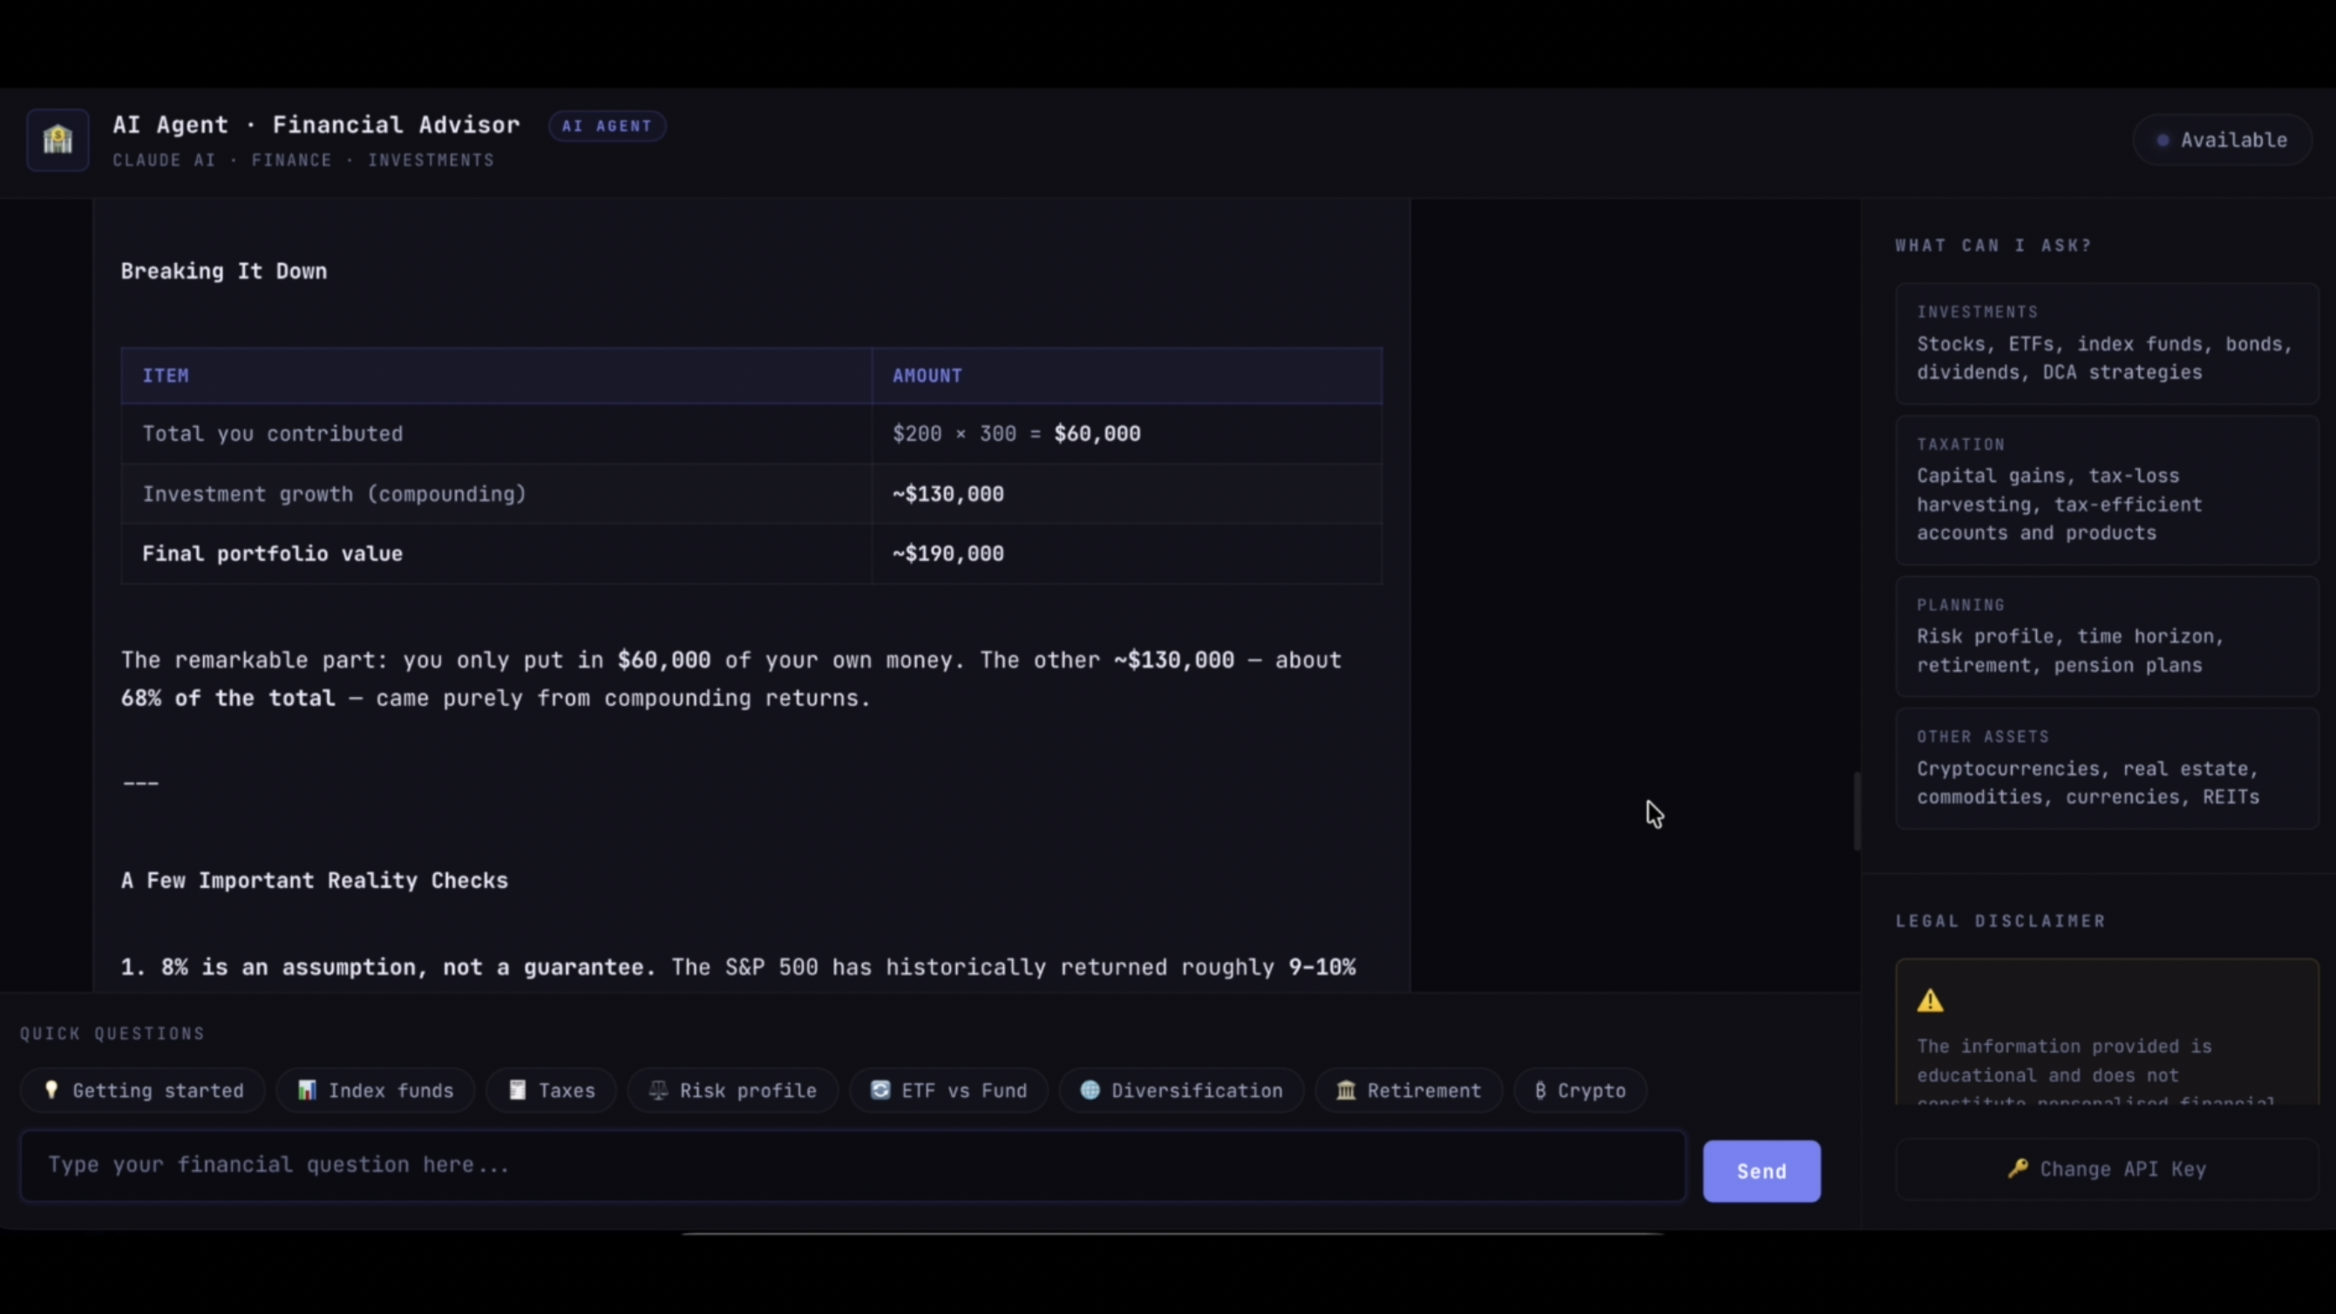
Task: Select the Crypto quick question
Action: (x=1579, y=1090)
